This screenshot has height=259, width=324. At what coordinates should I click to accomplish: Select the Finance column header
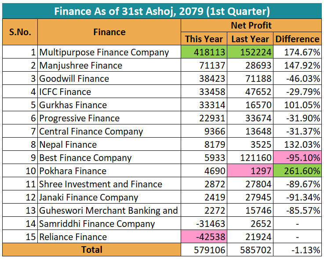pyautogui.click(x=109, y=32)
